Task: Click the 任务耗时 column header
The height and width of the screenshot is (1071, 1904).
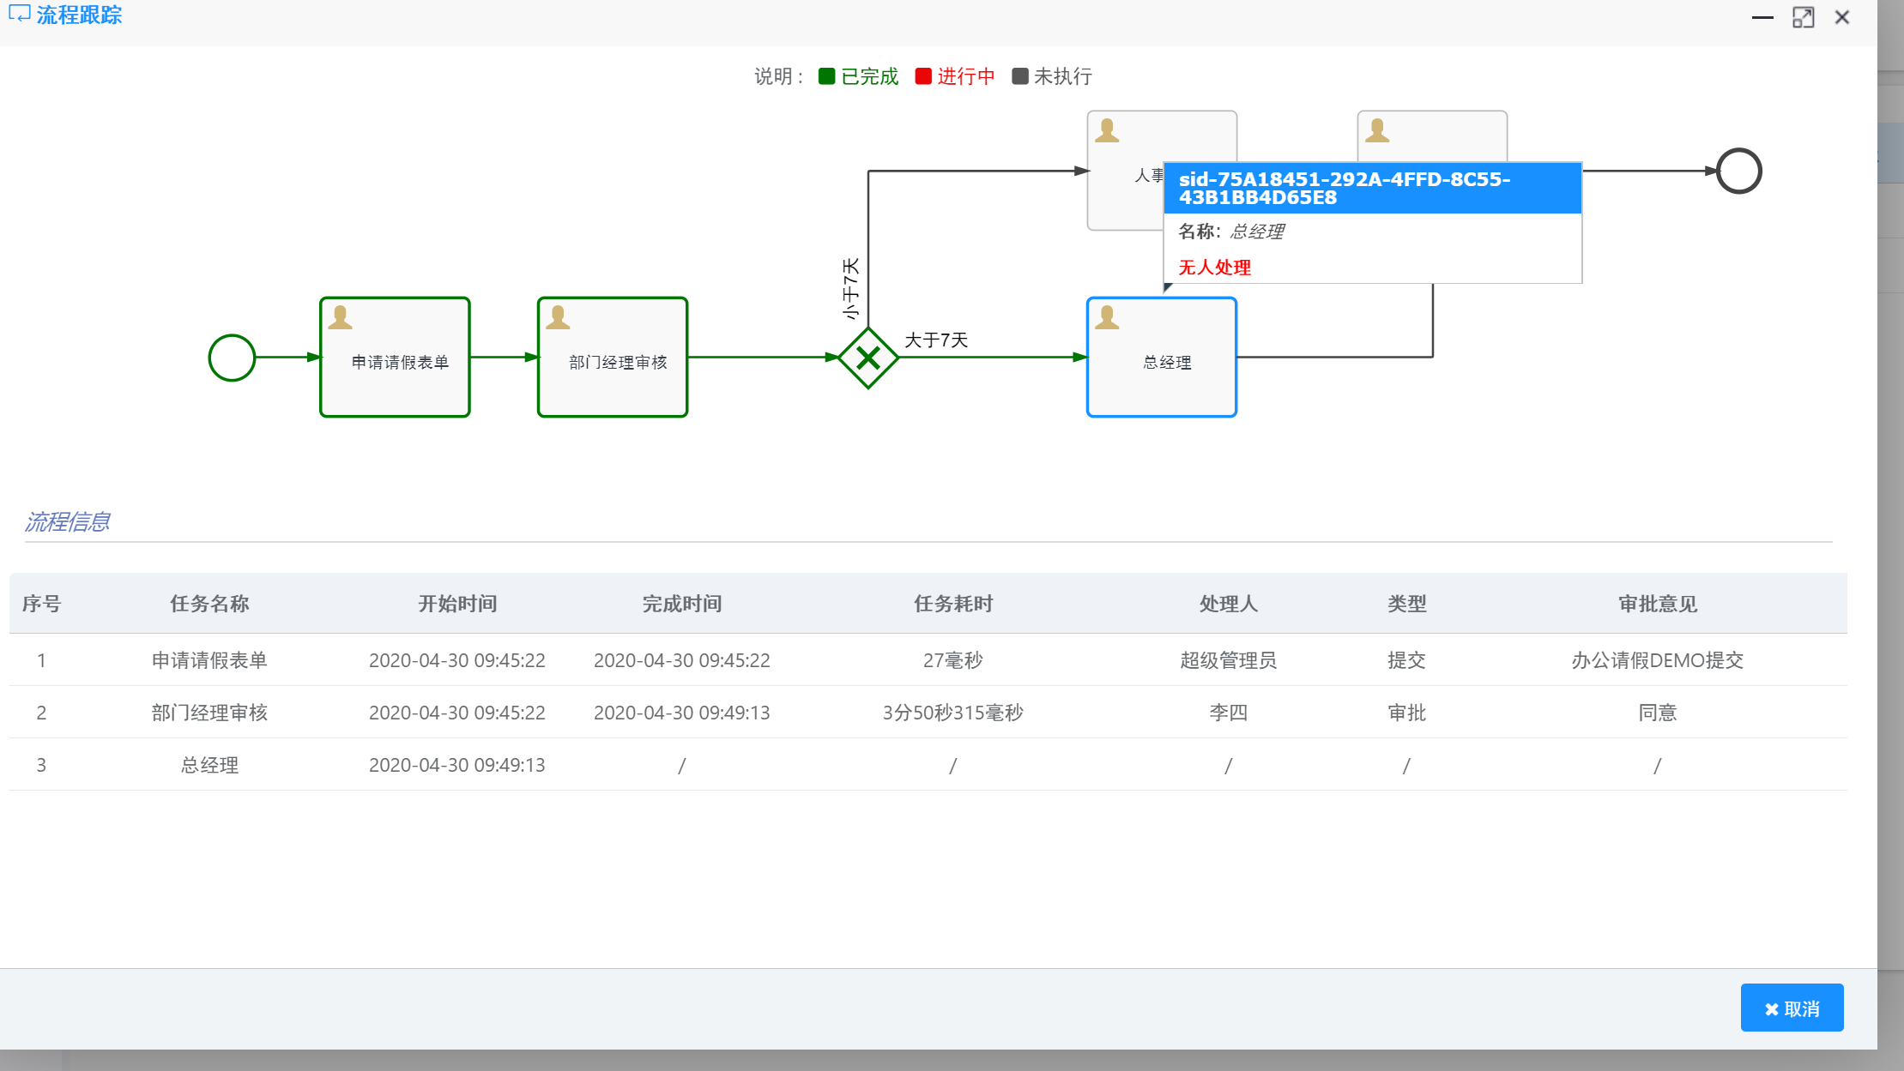Action: tap(953, 604)
